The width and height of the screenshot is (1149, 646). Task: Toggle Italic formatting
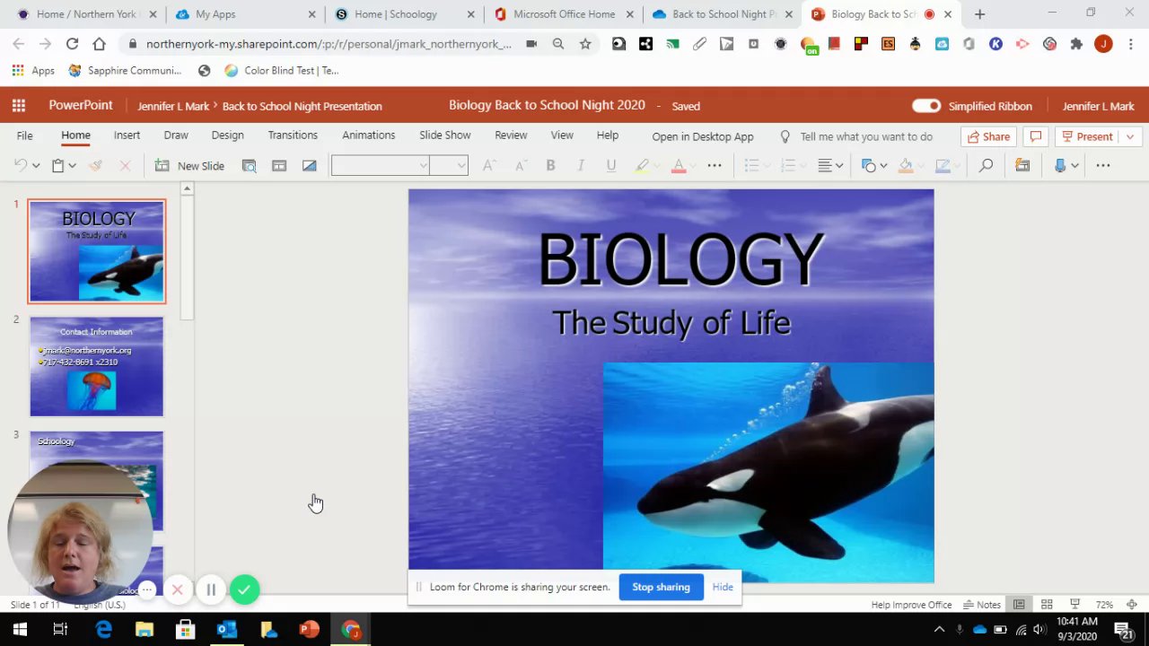click(x=581, y=165)
